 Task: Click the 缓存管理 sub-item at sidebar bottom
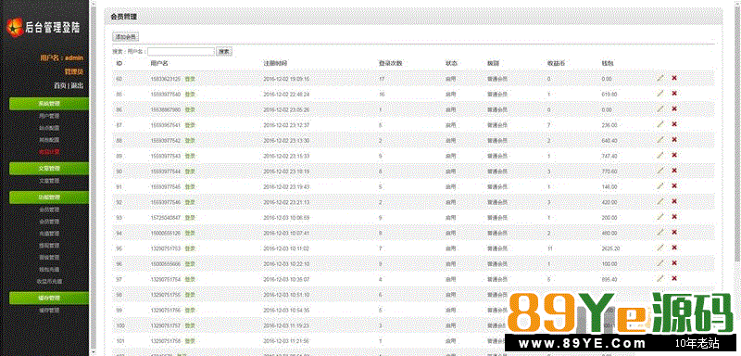point(49,311)
